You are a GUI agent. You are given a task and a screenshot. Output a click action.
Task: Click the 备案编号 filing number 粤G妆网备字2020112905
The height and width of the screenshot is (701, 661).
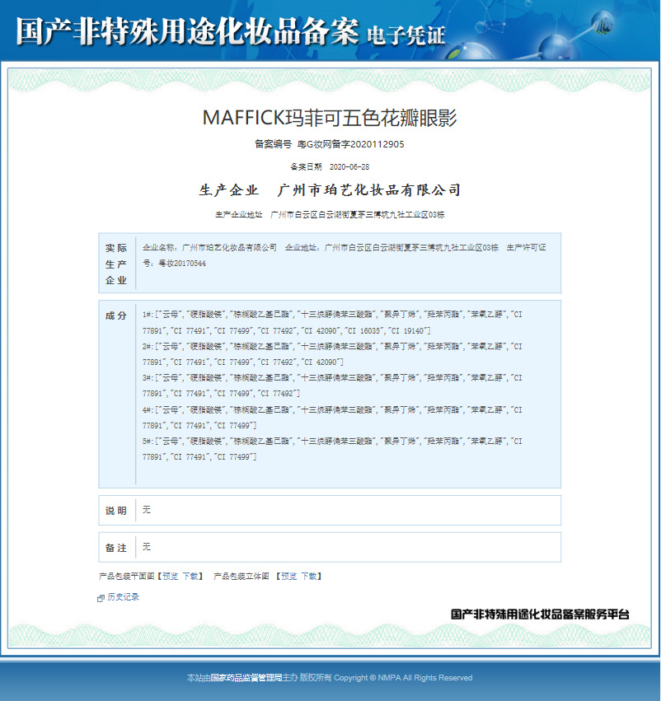(350, 144)
